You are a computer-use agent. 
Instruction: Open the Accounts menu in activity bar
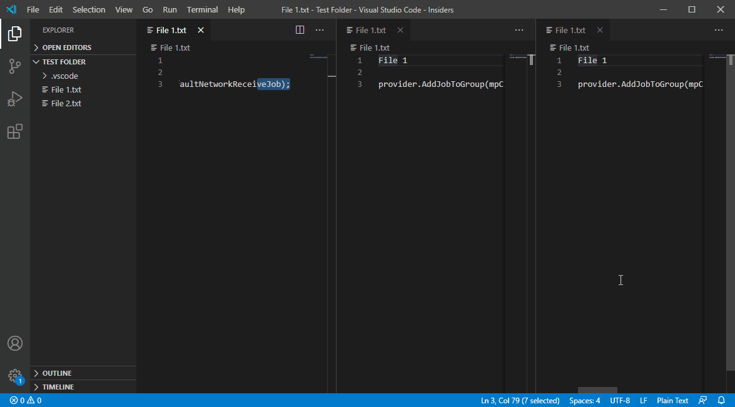coord(14,343)
